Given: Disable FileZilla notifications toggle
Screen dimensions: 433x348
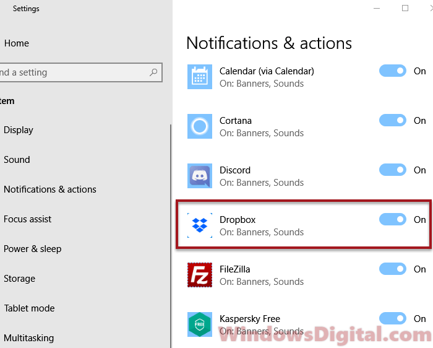Looking at the screenshot, I should click(392, 269).
